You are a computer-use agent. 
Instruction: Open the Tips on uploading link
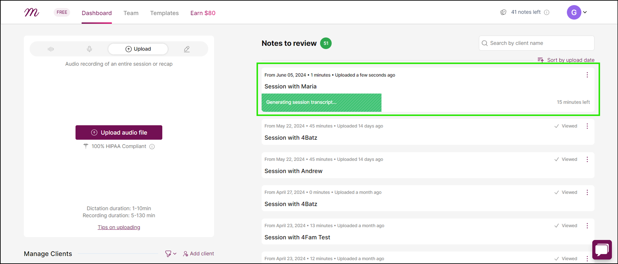(x=119, y=227)
